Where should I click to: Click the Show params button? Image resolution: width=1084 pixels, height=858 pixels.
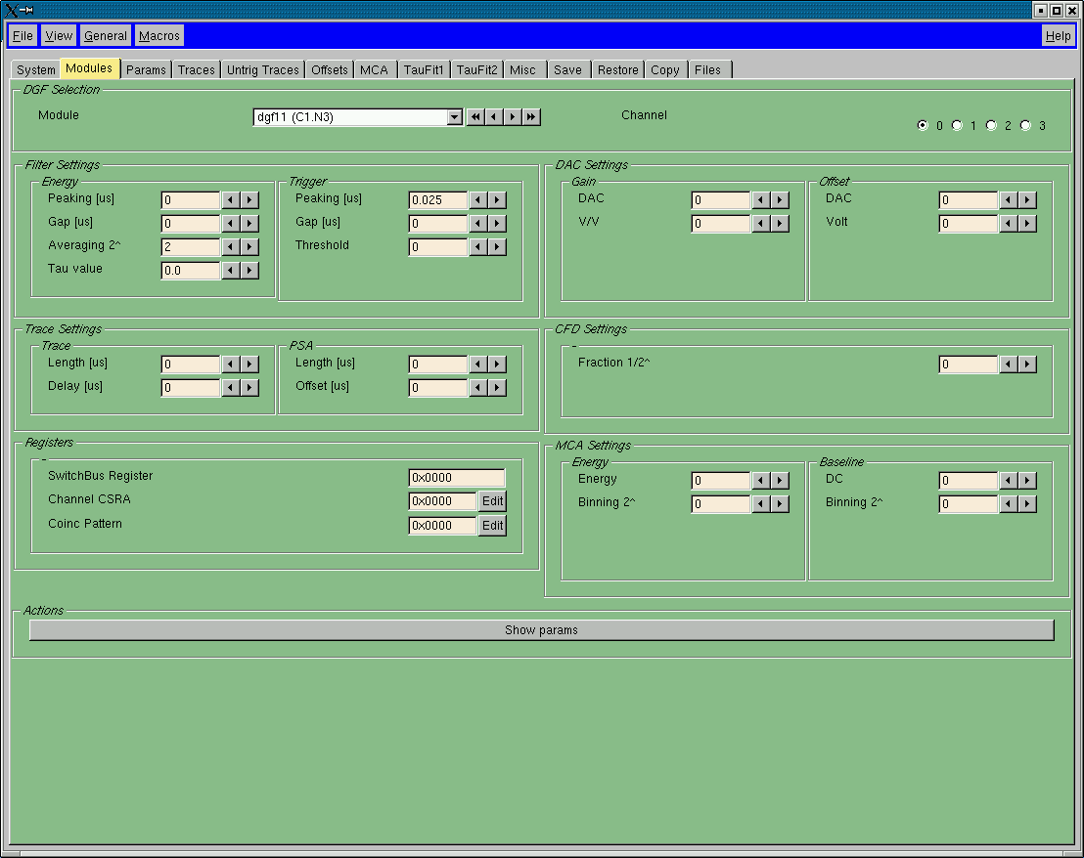[541, 630]
